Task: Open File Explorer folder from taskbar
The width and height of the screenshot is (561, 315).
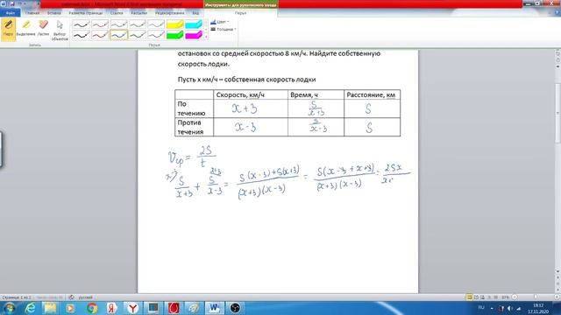Action: (50, 308)
